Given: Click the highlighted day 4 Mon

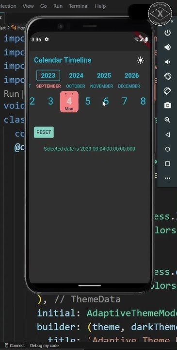Looking at the screenshot, I should coord(69,102).
